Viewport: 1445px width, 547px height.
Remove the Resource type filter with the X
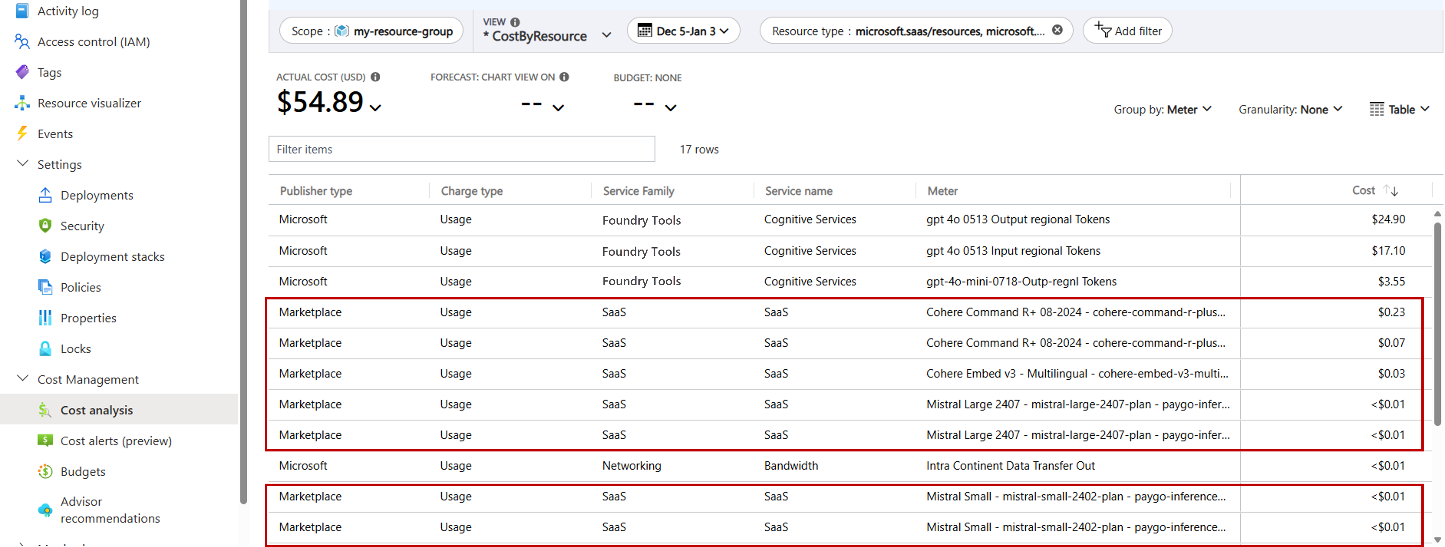click(x=1057, y=30)
